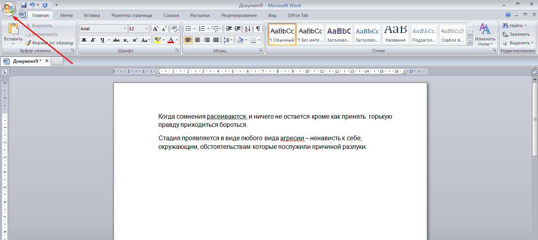Image resolution: width=538 pixels, height=240 pixels.
Task: Toggle center text alignment
Action: [x=197, y=40]
